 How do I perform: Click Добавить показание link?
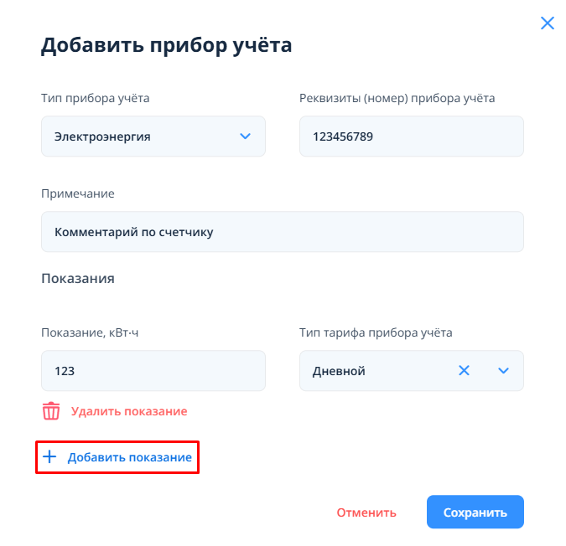point(129,457)
